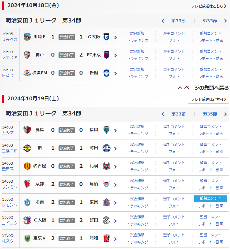230x249 pixels.
Task: Click the Vissel Kobe team crest
Action: 27,55
